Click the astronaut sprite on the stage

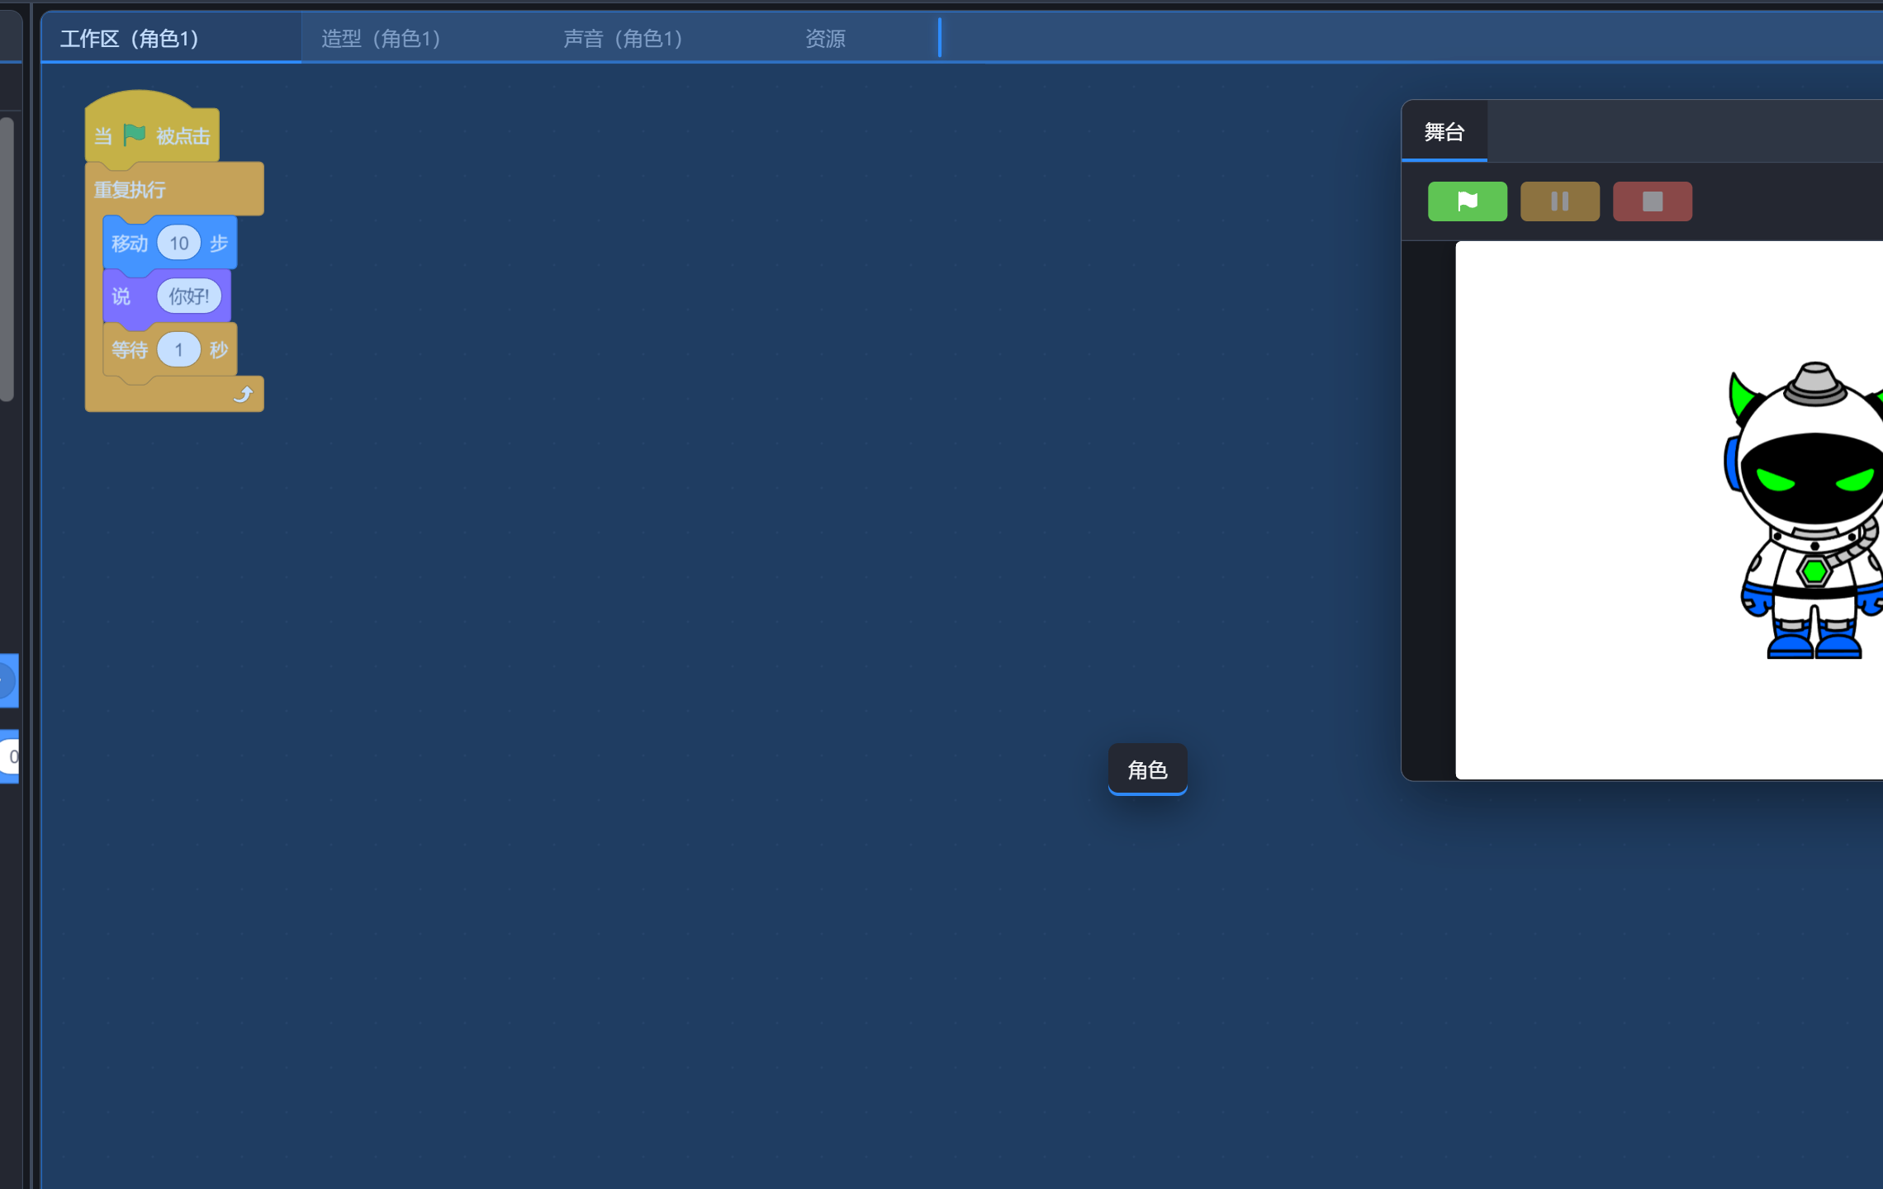coord(1805,510)
